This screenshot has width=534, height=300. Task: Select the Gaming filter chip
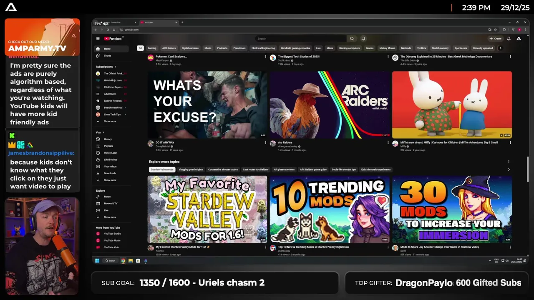[x=152, y=48]
